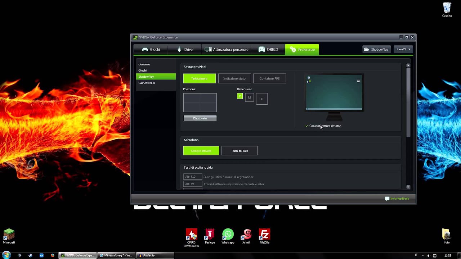Click the ShadowPlay camera icon
Viewport: 461px width, 259px height.
[x=366, y=50]
